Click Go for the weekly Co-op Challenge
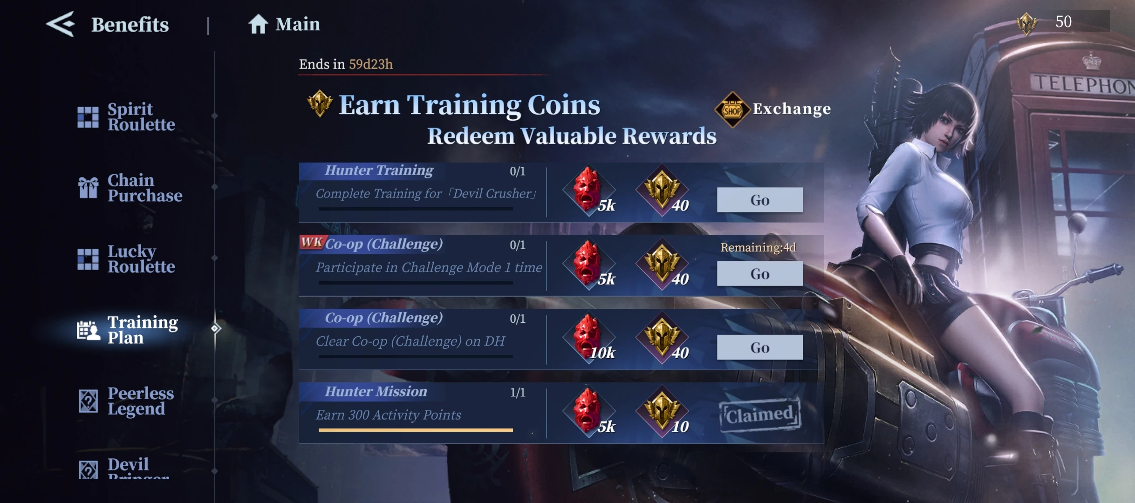 pyautogui.click(x=759, y=273)
